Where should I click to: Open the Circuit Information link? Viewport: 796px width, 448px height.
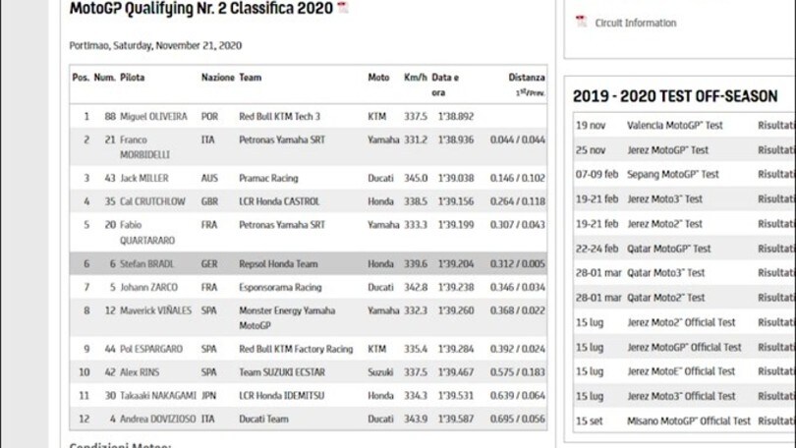[636, 23]
